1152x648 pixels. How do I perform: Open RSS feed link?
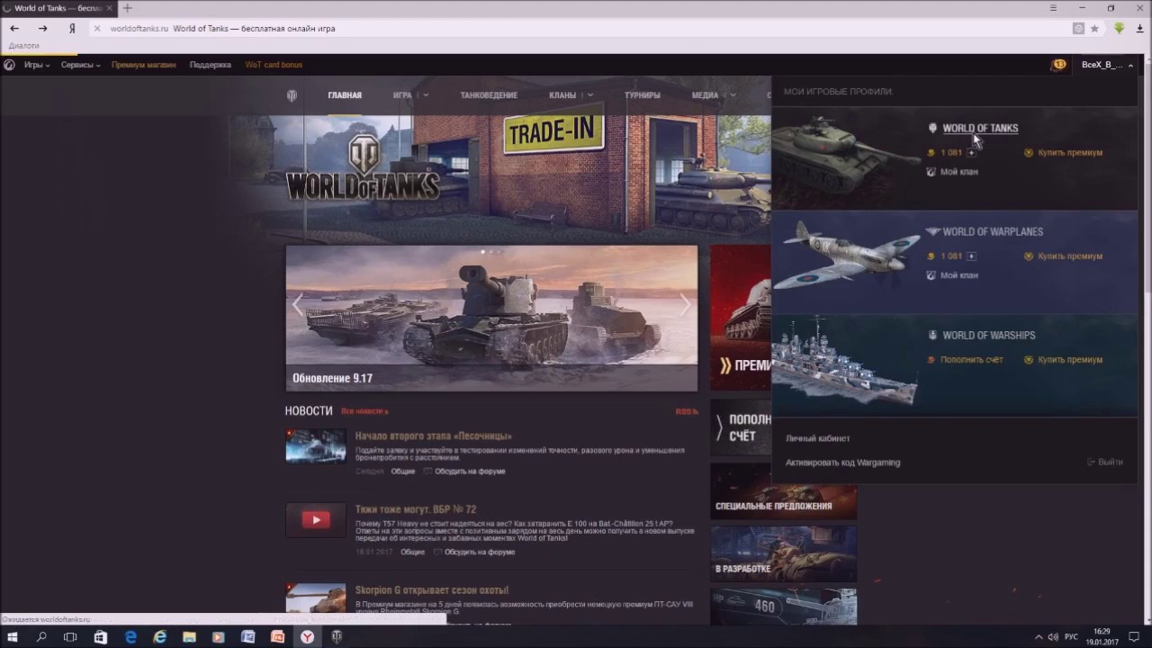click(687, 411)
